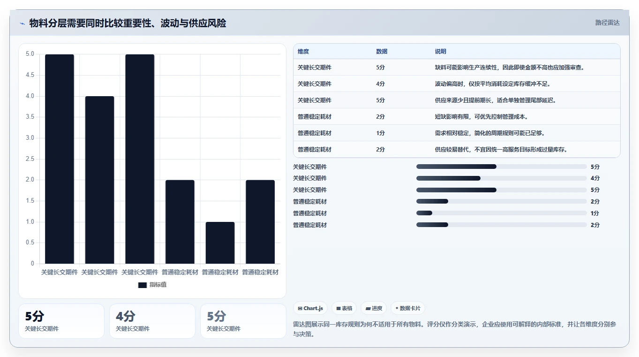Screen dimensions: 639x357
Task: Click the 4分 cell in the table
Action: click(x=380, y=84)
